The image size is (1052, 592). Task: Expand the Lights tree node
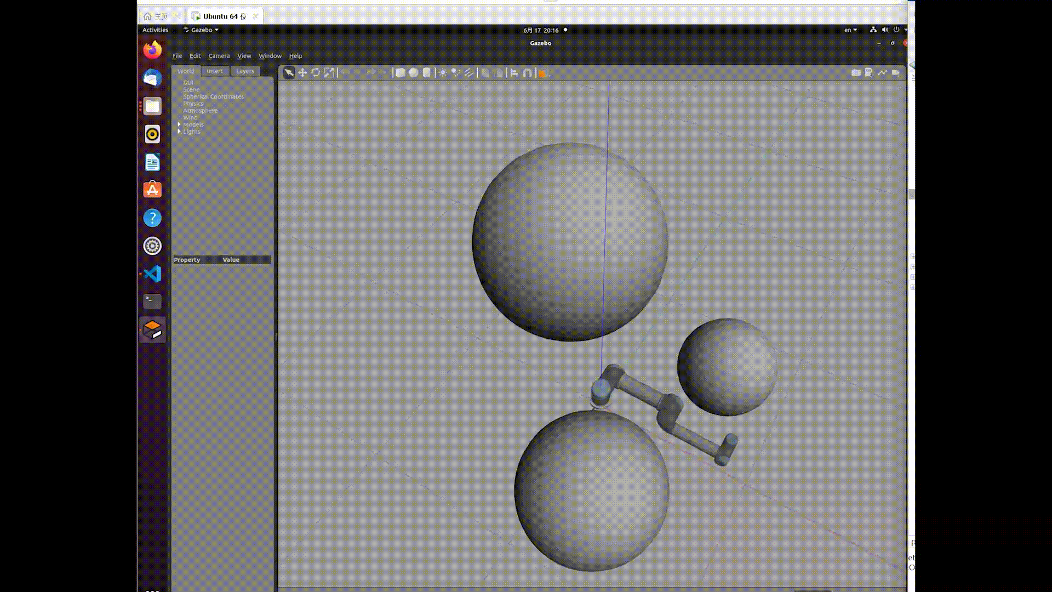[179, 132]
